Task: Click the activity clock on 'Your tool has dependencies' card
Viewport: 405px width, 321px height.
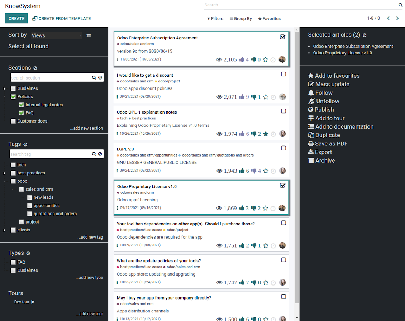Action: 273,246
